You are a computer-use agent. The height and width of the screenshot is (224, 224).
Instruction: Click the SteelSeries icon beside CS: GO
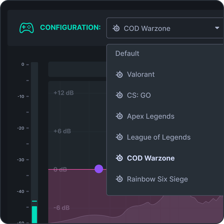coord(119,95)
